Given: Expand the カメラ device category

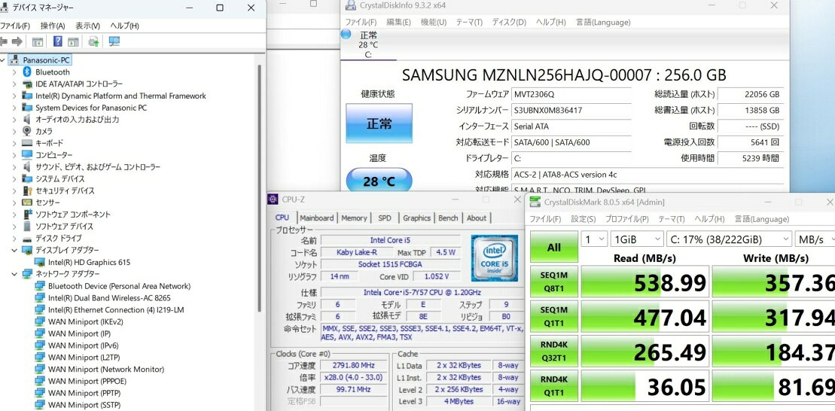Looking at the screenshot, I should 14,131.
